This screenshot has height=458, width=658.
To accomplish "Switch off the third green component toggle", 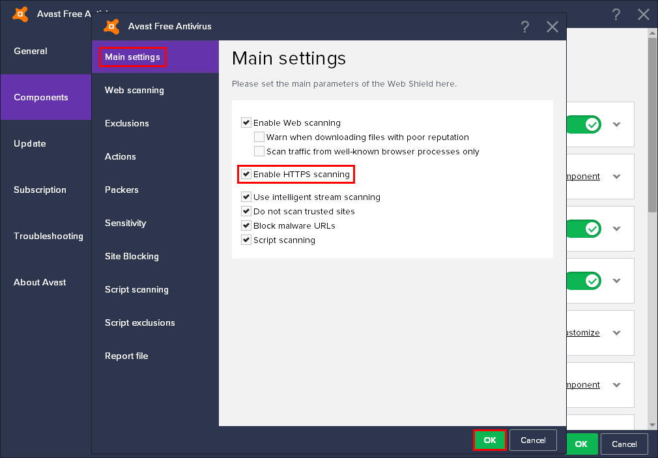I will (584, 281).
